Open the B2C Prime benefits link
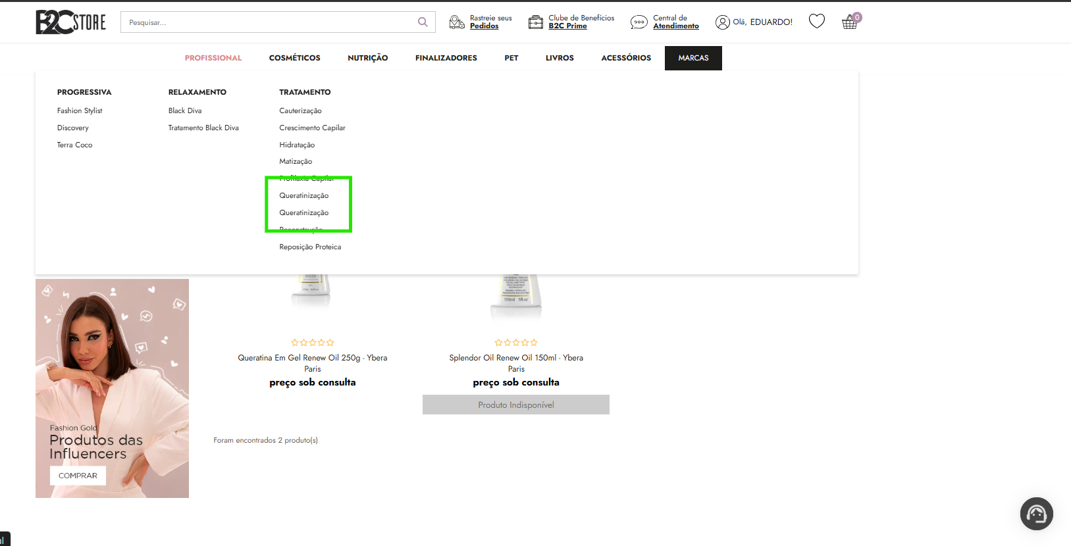Image resolution: width=1071 pixels, height=546 pixels. pyautogui.click(x=567, y=26)
